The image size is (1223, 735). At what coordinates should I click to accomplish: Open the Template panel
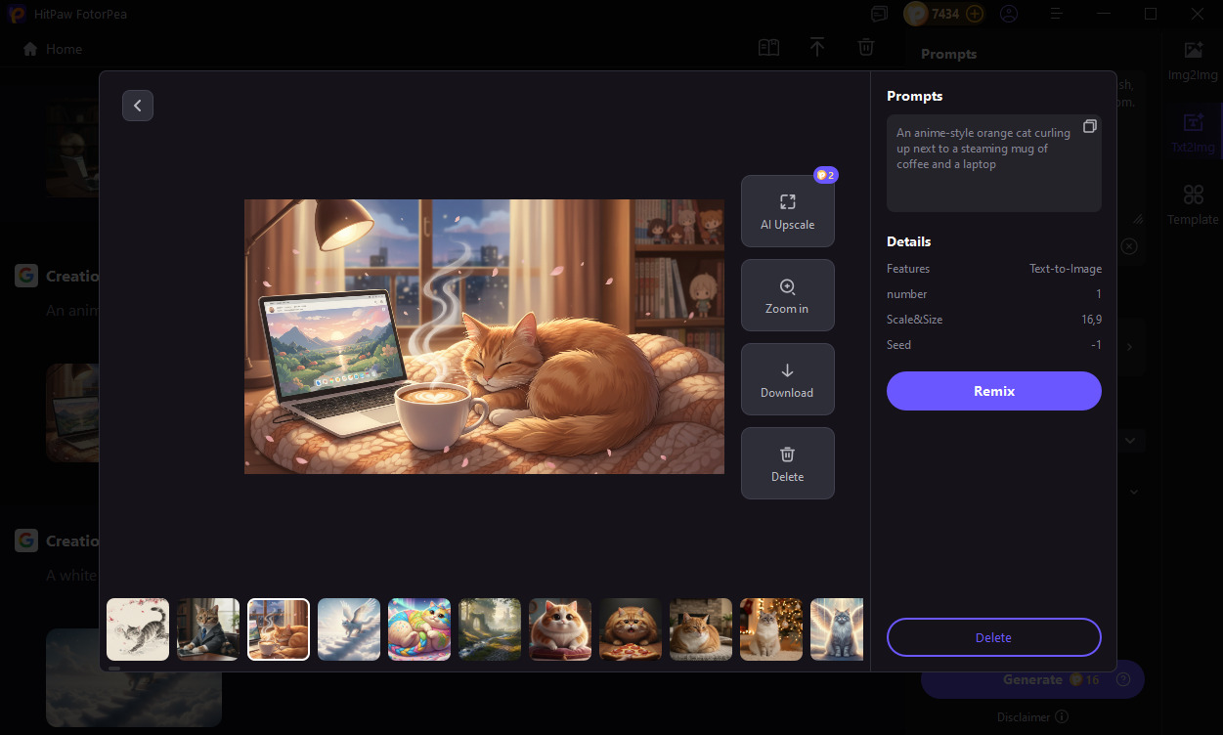[x=1193, y=203]
